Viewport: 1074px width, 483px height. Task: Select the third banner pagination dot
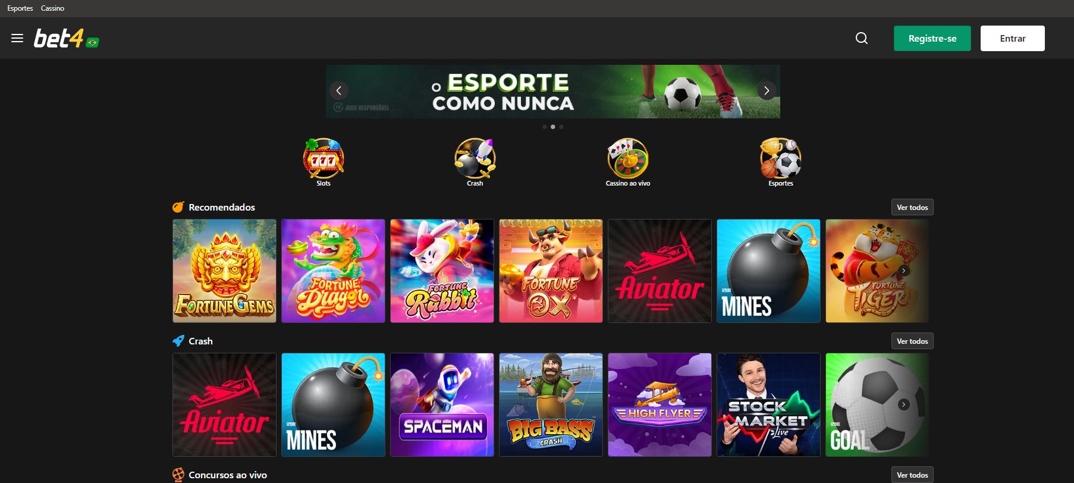pyautogui.click(x=561, y=127)
